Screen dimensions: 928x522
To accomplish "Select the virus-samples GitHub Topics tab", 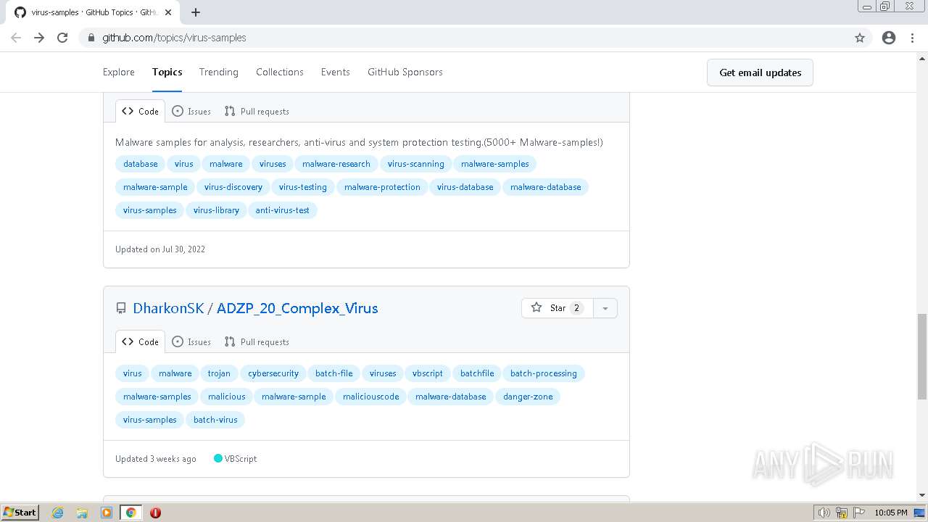I will [94, 12].
